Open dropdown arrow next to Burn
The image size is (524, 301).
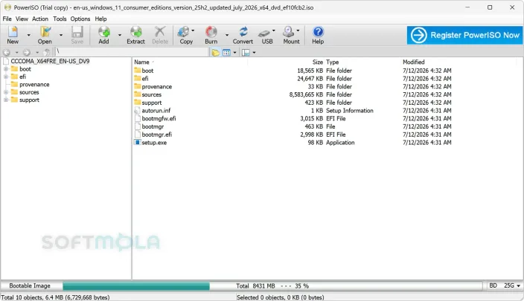227,35
